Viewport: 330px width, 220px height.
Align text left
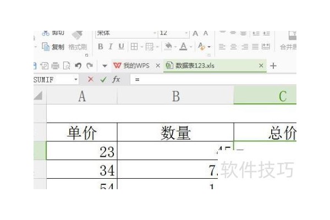click(222, 46)
